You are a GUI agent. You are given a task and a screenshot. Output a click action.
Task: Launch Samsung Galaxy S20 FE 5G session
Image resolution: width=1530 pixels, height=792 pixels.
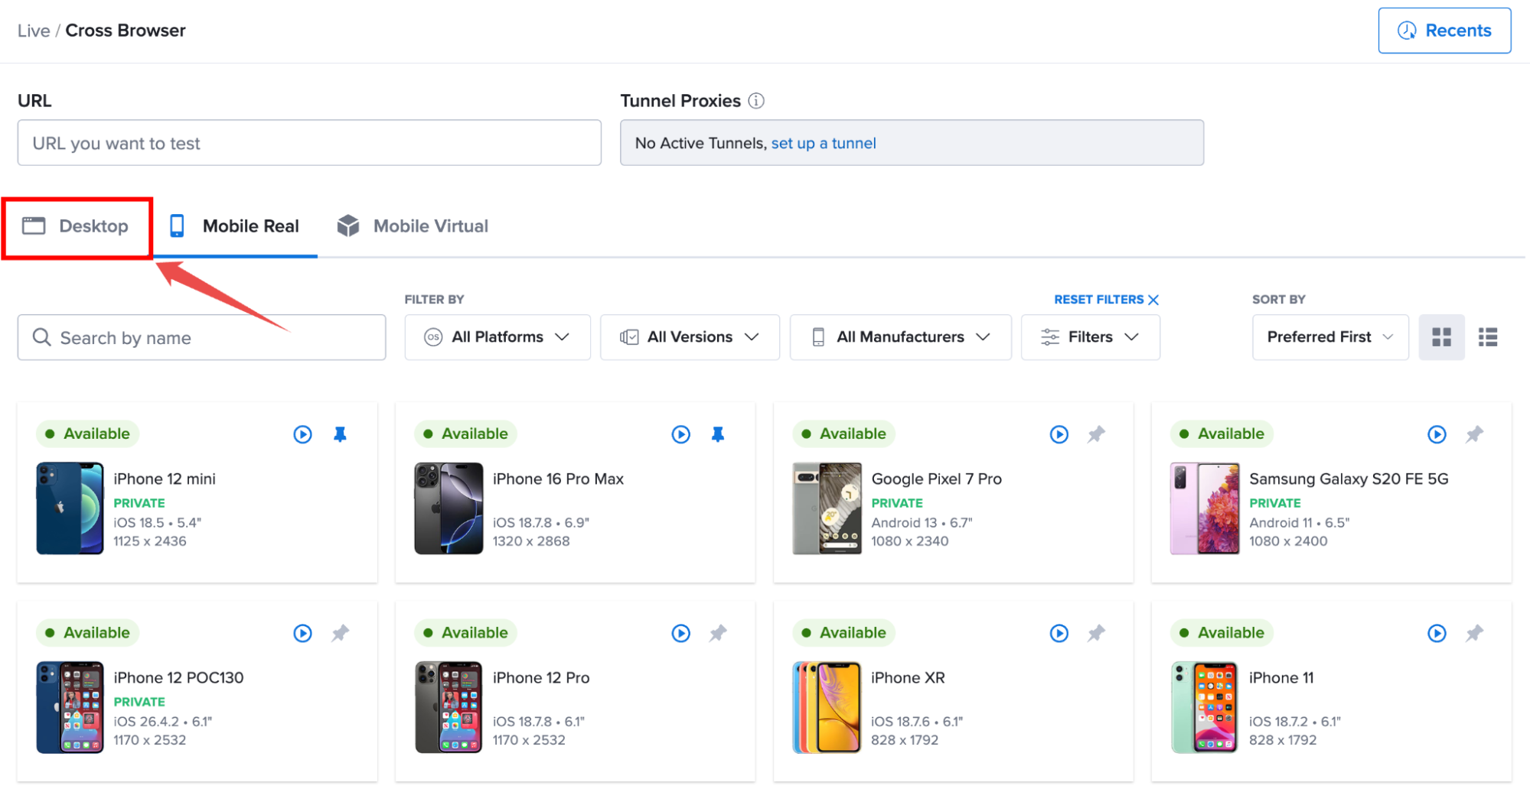(x=1437, y=434)
